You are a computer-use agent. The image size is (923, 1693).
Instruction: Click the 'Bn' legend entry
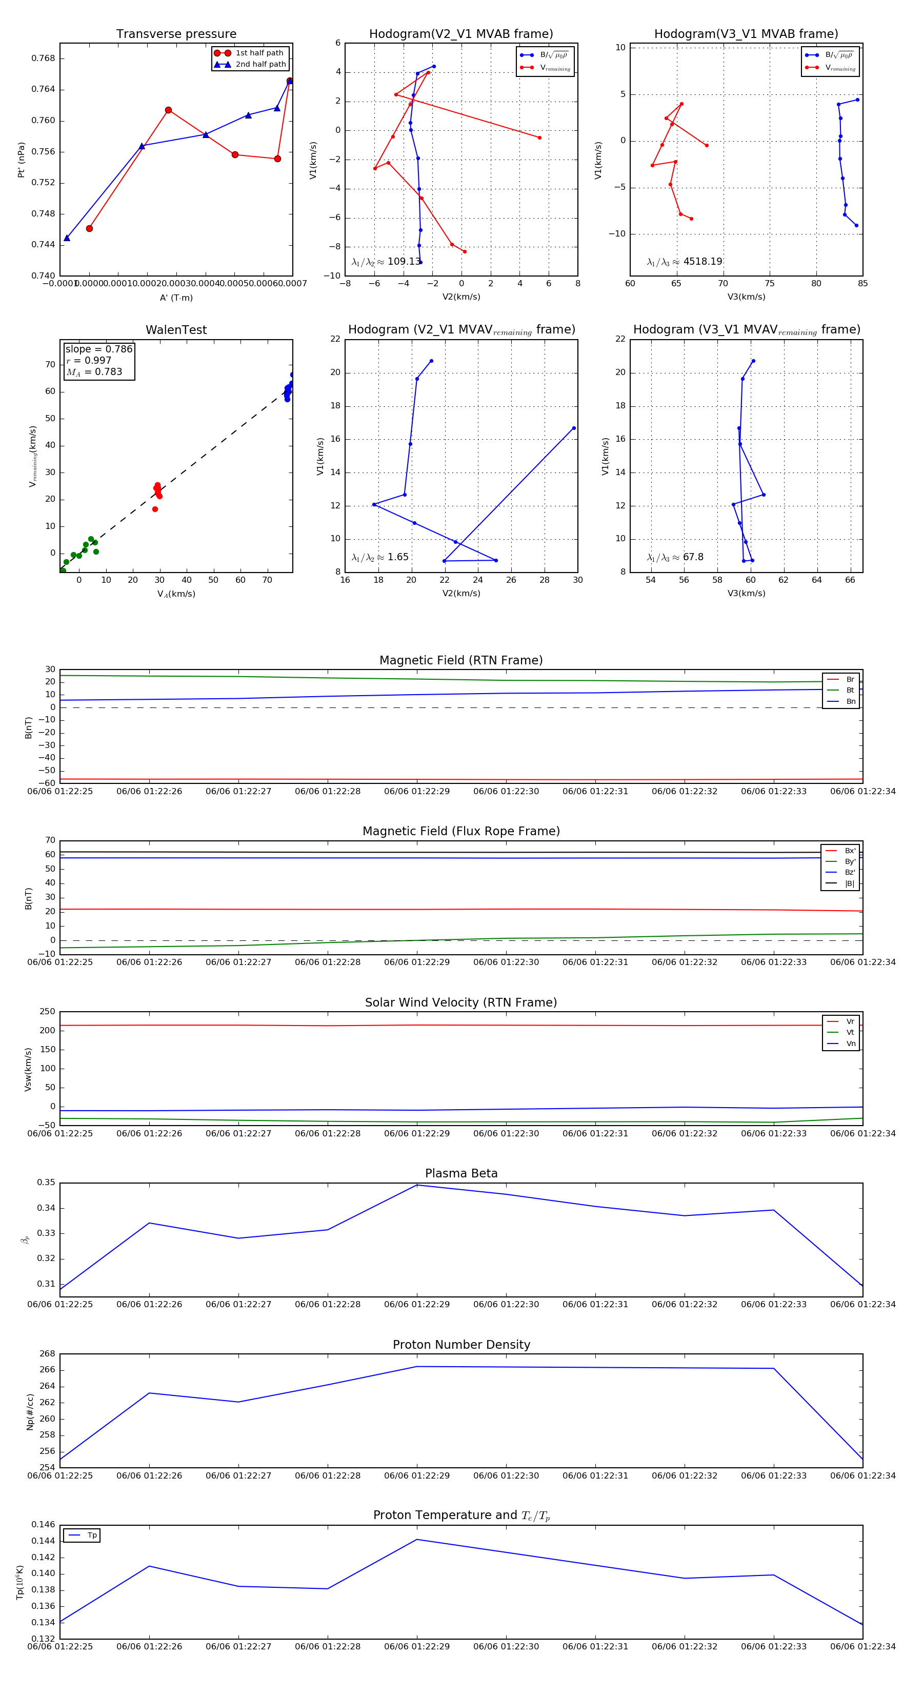click(x=841, y=701)
